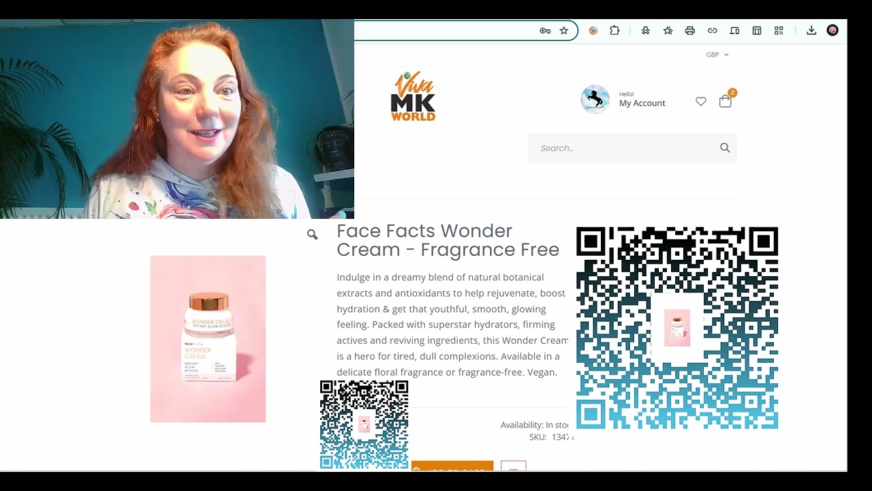This screenshot has width=872, height=491.
Task: Click the large QR code overlay
Action: coord(677,328)
